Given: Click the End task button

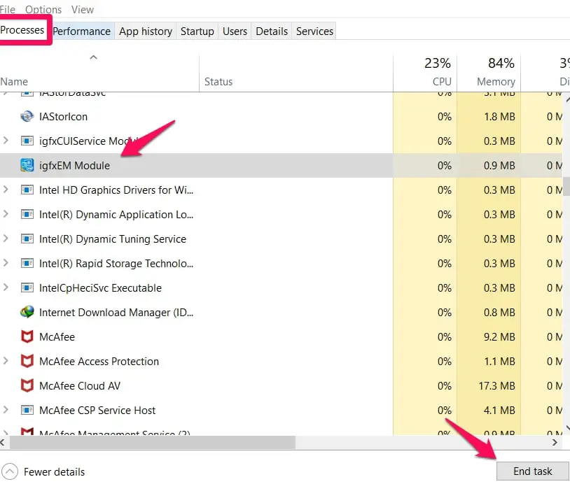Looking at the screenshot, I should (533, 471).
